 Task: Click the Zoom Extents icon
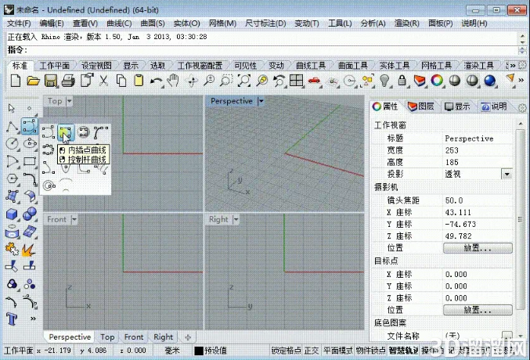click(x=244, y=81)
